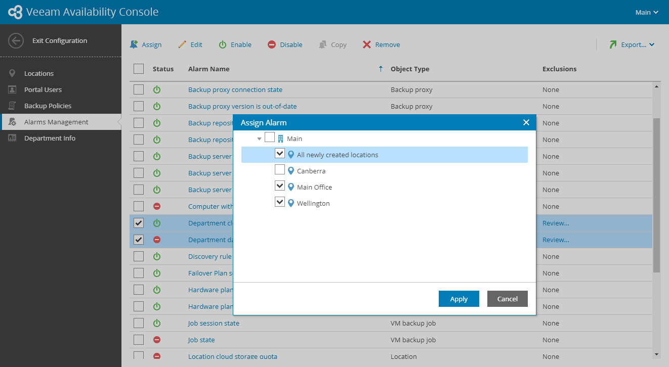Click the green Enable power icon
This screenshot has width=669, height=367.
[x=223, y=44]
